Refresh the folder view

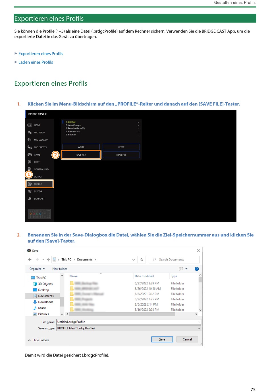[x=142, y=259]
